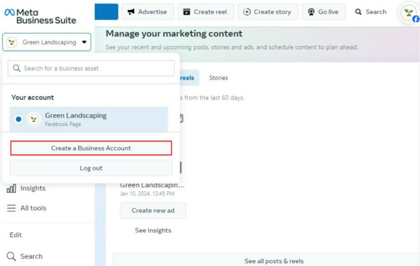Open the profile avatar in top-right corner
The width and height of the screenshot is (420, 266).
click(409, 13)
